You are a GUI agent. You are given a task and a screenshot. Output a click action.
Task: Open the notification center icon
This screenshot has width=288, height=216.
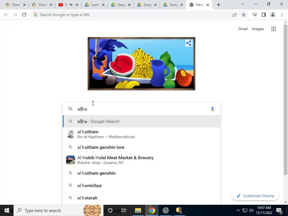[x=279, y=210]
